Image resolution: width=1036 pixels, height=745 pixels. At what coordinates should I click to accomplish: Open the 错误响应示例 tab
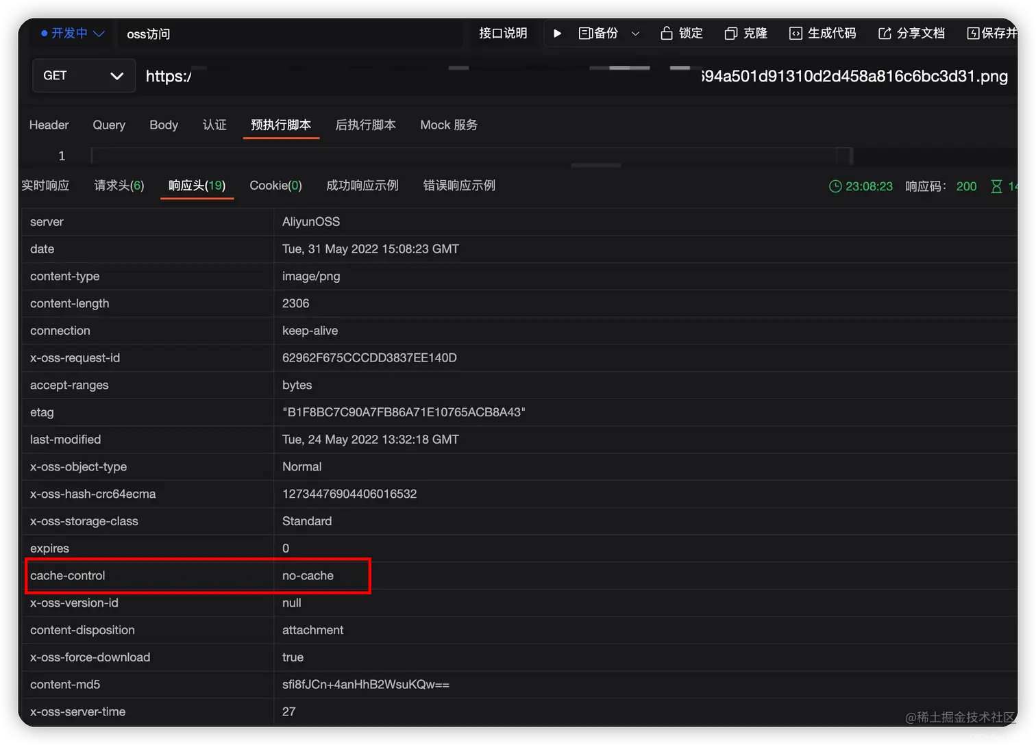click(x=459, y=186)
